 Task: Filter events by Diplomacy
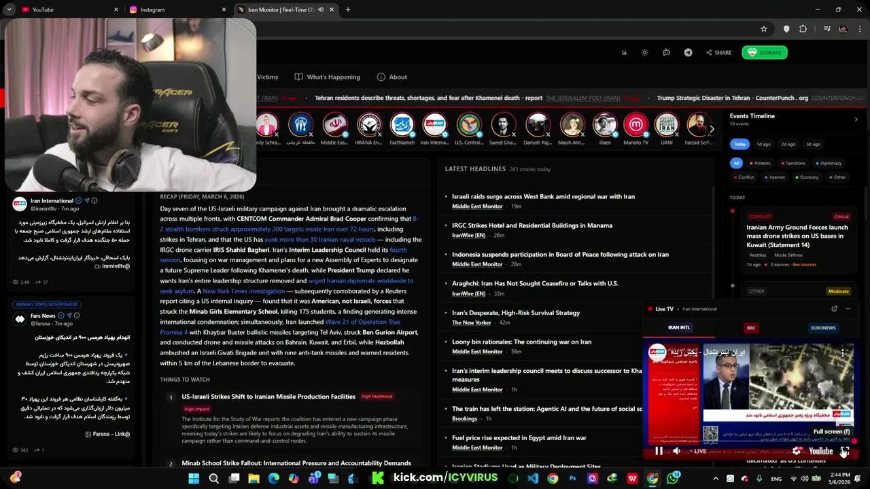click(828, 163)
